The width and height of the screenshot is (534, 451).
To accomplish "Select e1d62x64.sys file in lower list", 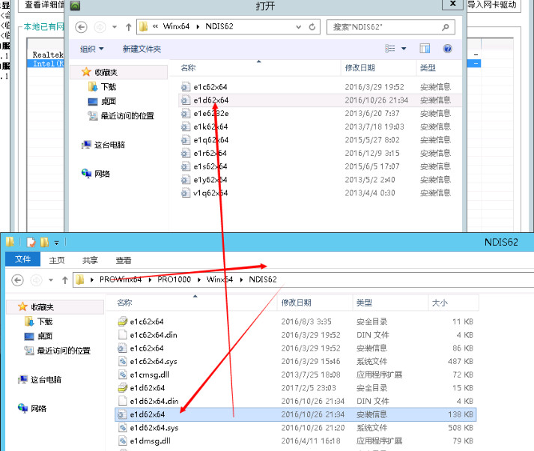I will [x=154, y=428].
